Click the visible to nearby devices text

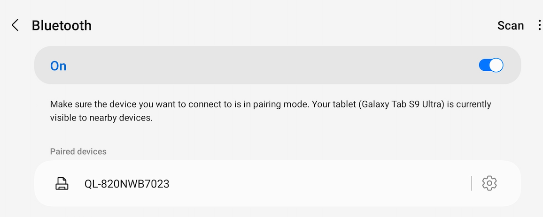101,118
